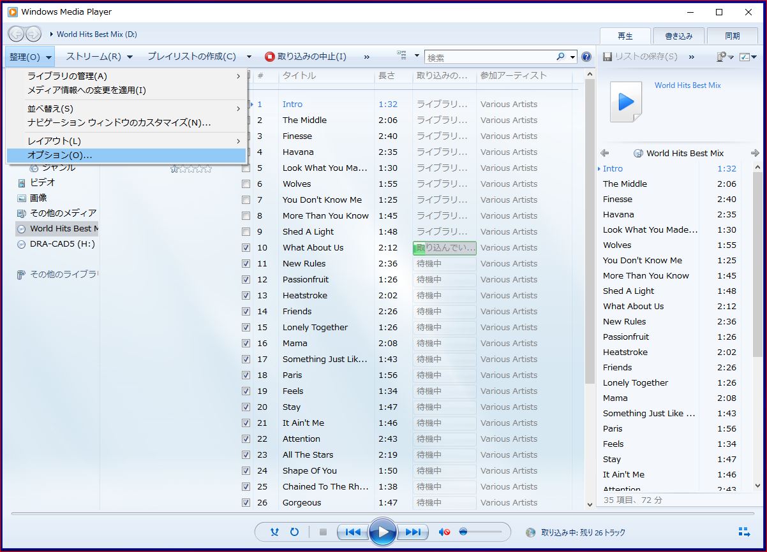Uncheck track 15 Lonely Together checkbox

(246, 328)
